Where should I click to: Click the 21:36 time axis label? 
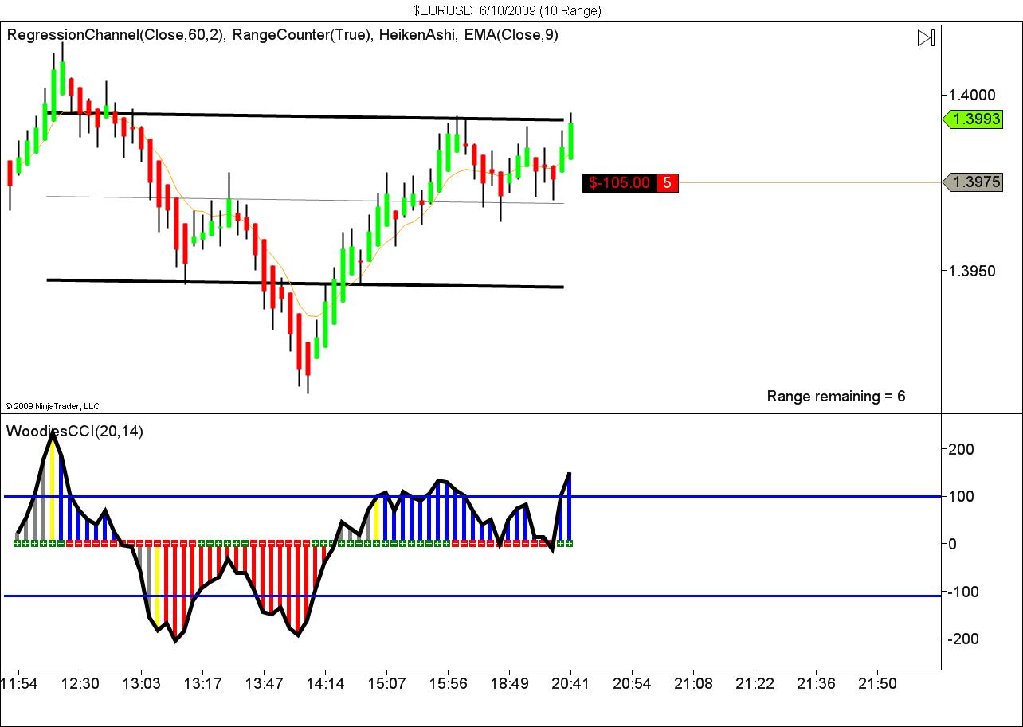click(x=816, y=683)
